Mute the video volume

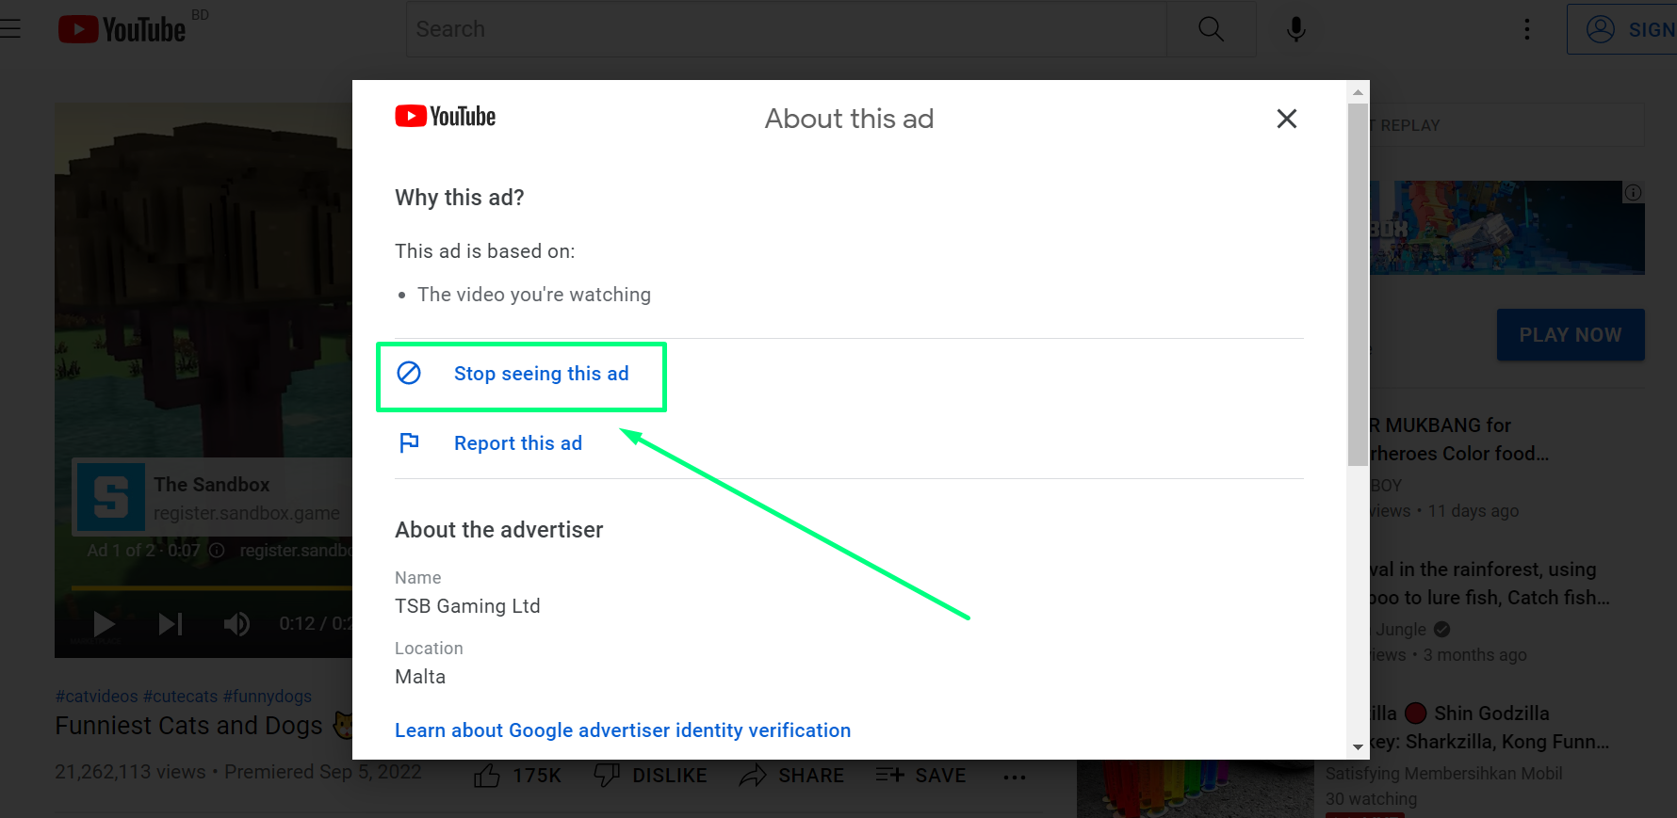click(x=236, y=623)
